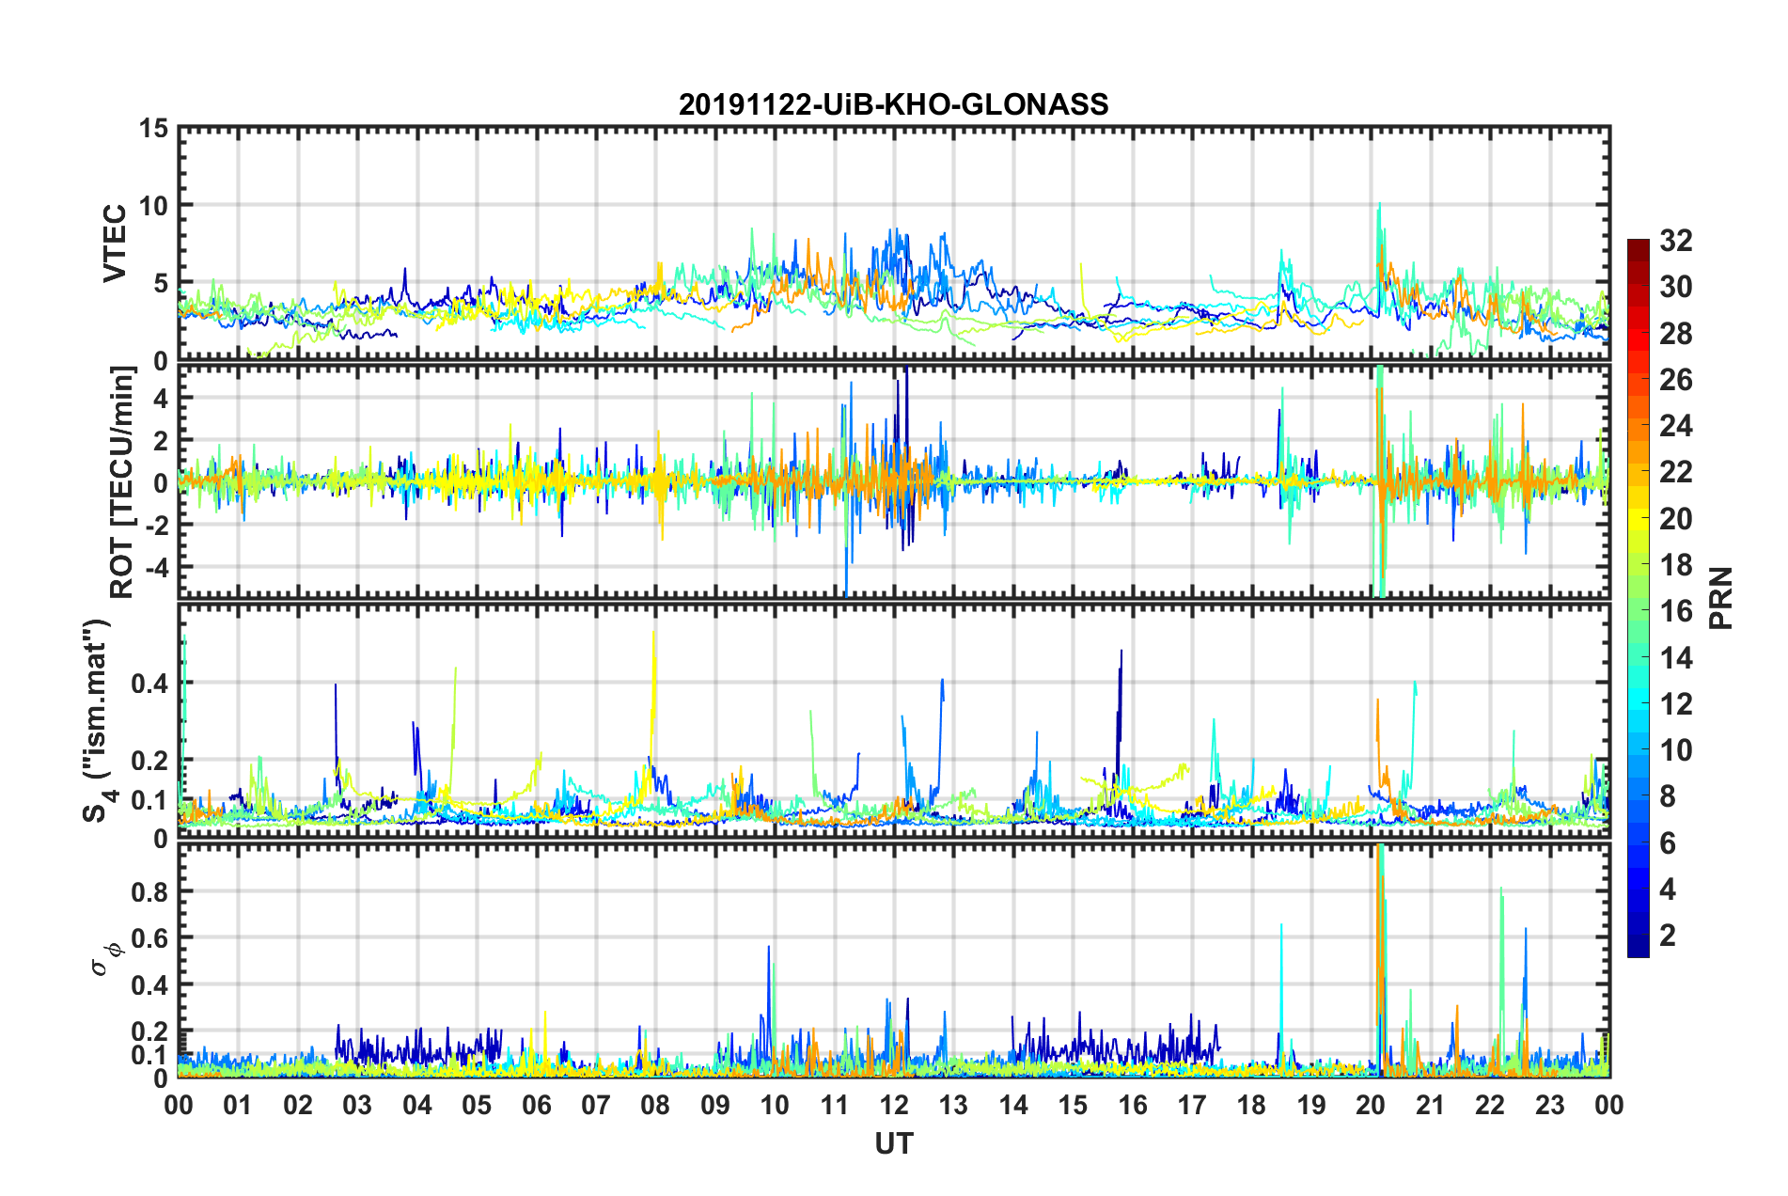Click the S4 ("ism.mat") axis label

(98, 719)
